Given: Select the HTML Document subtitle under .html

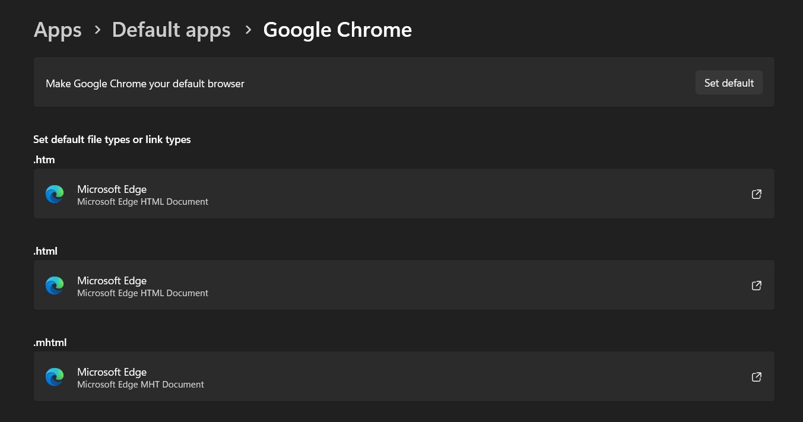Looking at the screenshot, I should [x=142, y=293].
